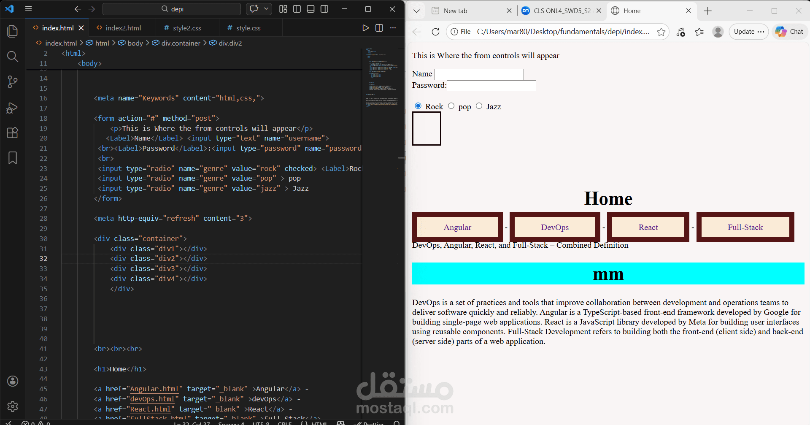Expand the div.div2 breadcrumb item
This screenshot has width=810, height=425.
[226, 43]
